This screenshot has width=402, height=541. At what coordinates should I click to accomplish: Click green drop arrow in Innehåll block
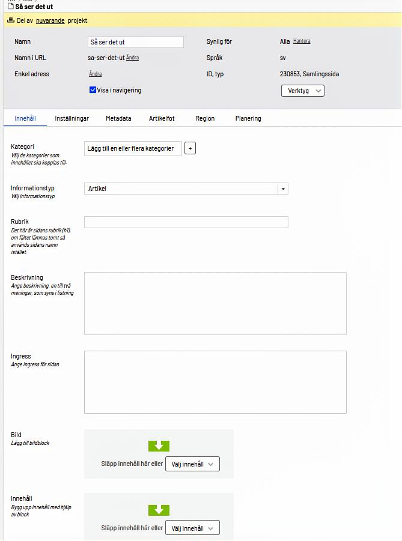(x=159, y=510)
